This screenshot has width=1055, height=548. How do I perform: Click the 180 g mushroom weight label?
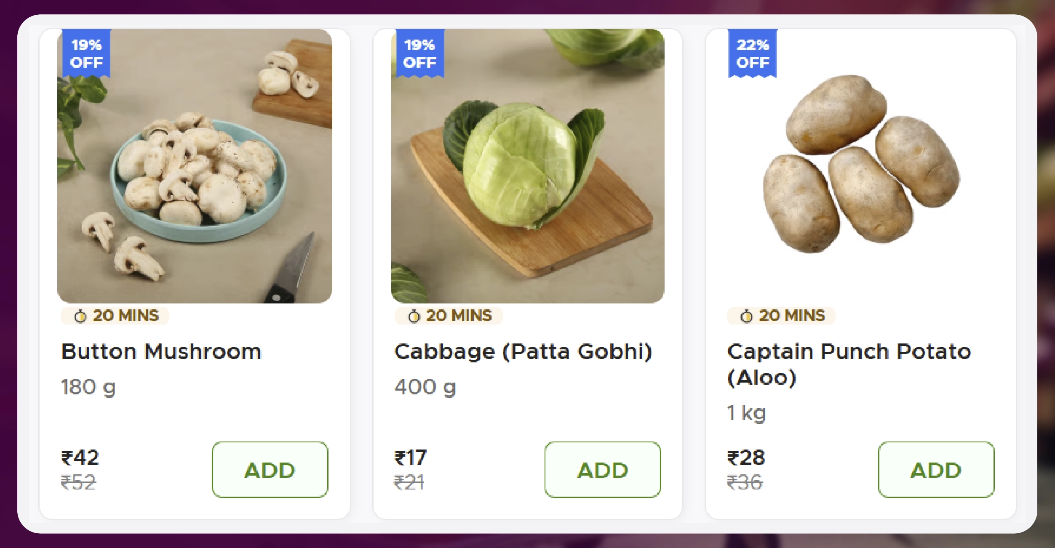(88, 387)
